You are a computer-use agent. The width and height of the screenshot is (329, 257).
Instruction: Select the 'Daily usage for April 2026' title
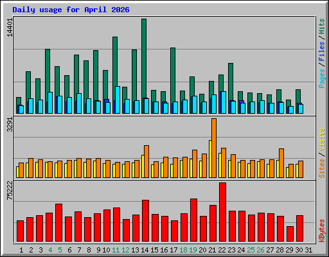coord(71,10)
